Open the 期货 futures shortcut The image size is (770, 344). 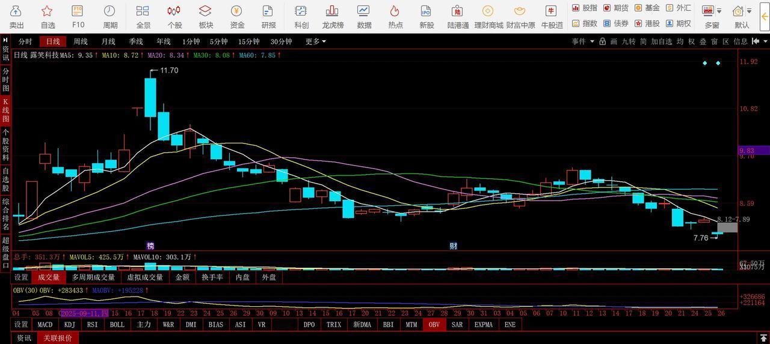[616, 8]
